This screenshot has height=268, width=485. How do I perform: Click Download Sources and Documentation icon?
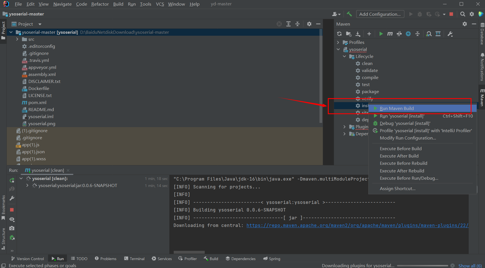[358, 34]
